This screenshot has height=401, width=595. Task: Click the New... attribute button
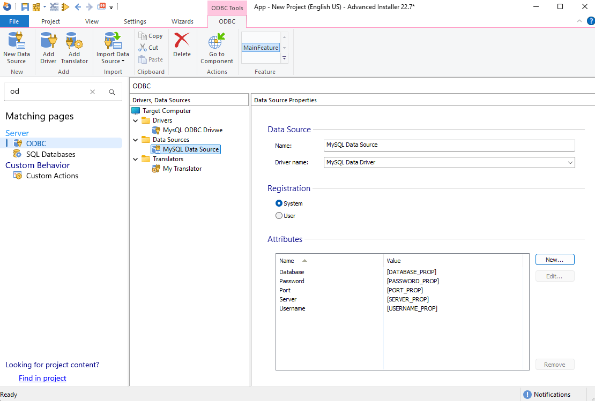point(554,260)
